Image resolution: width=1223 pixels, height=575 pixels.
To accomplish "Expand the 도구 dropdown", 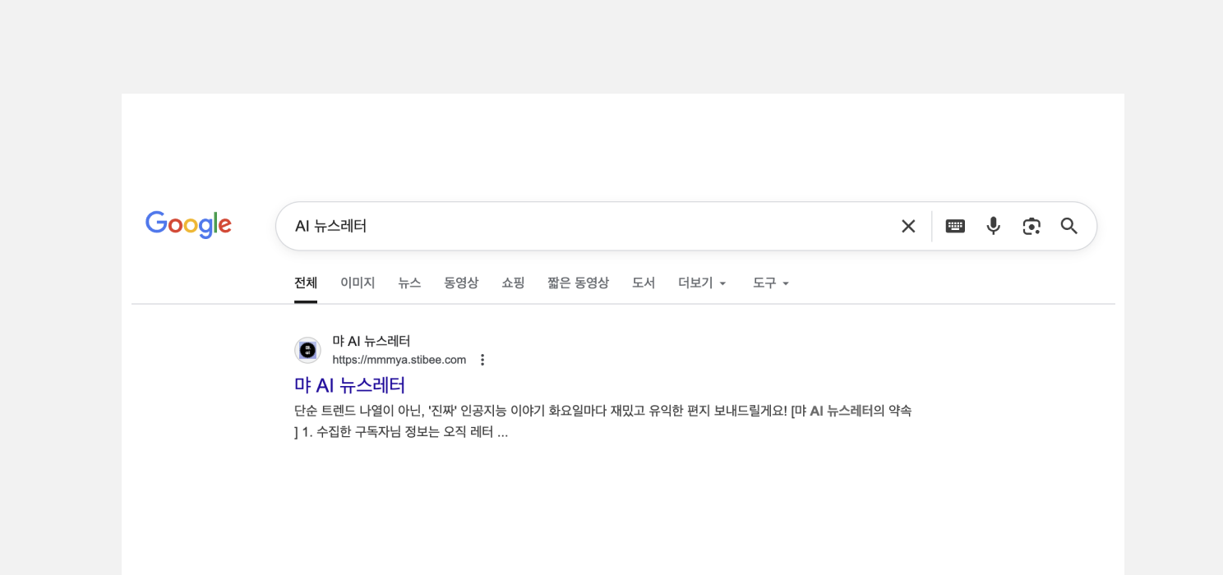I will point(771,283).
